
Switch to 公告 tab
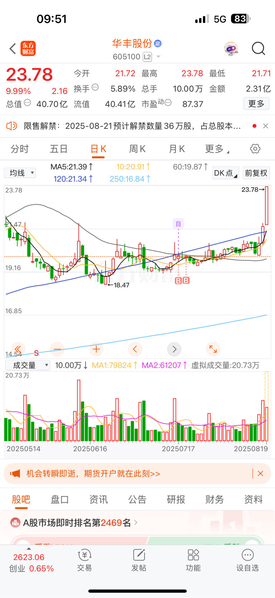[137, 500]
